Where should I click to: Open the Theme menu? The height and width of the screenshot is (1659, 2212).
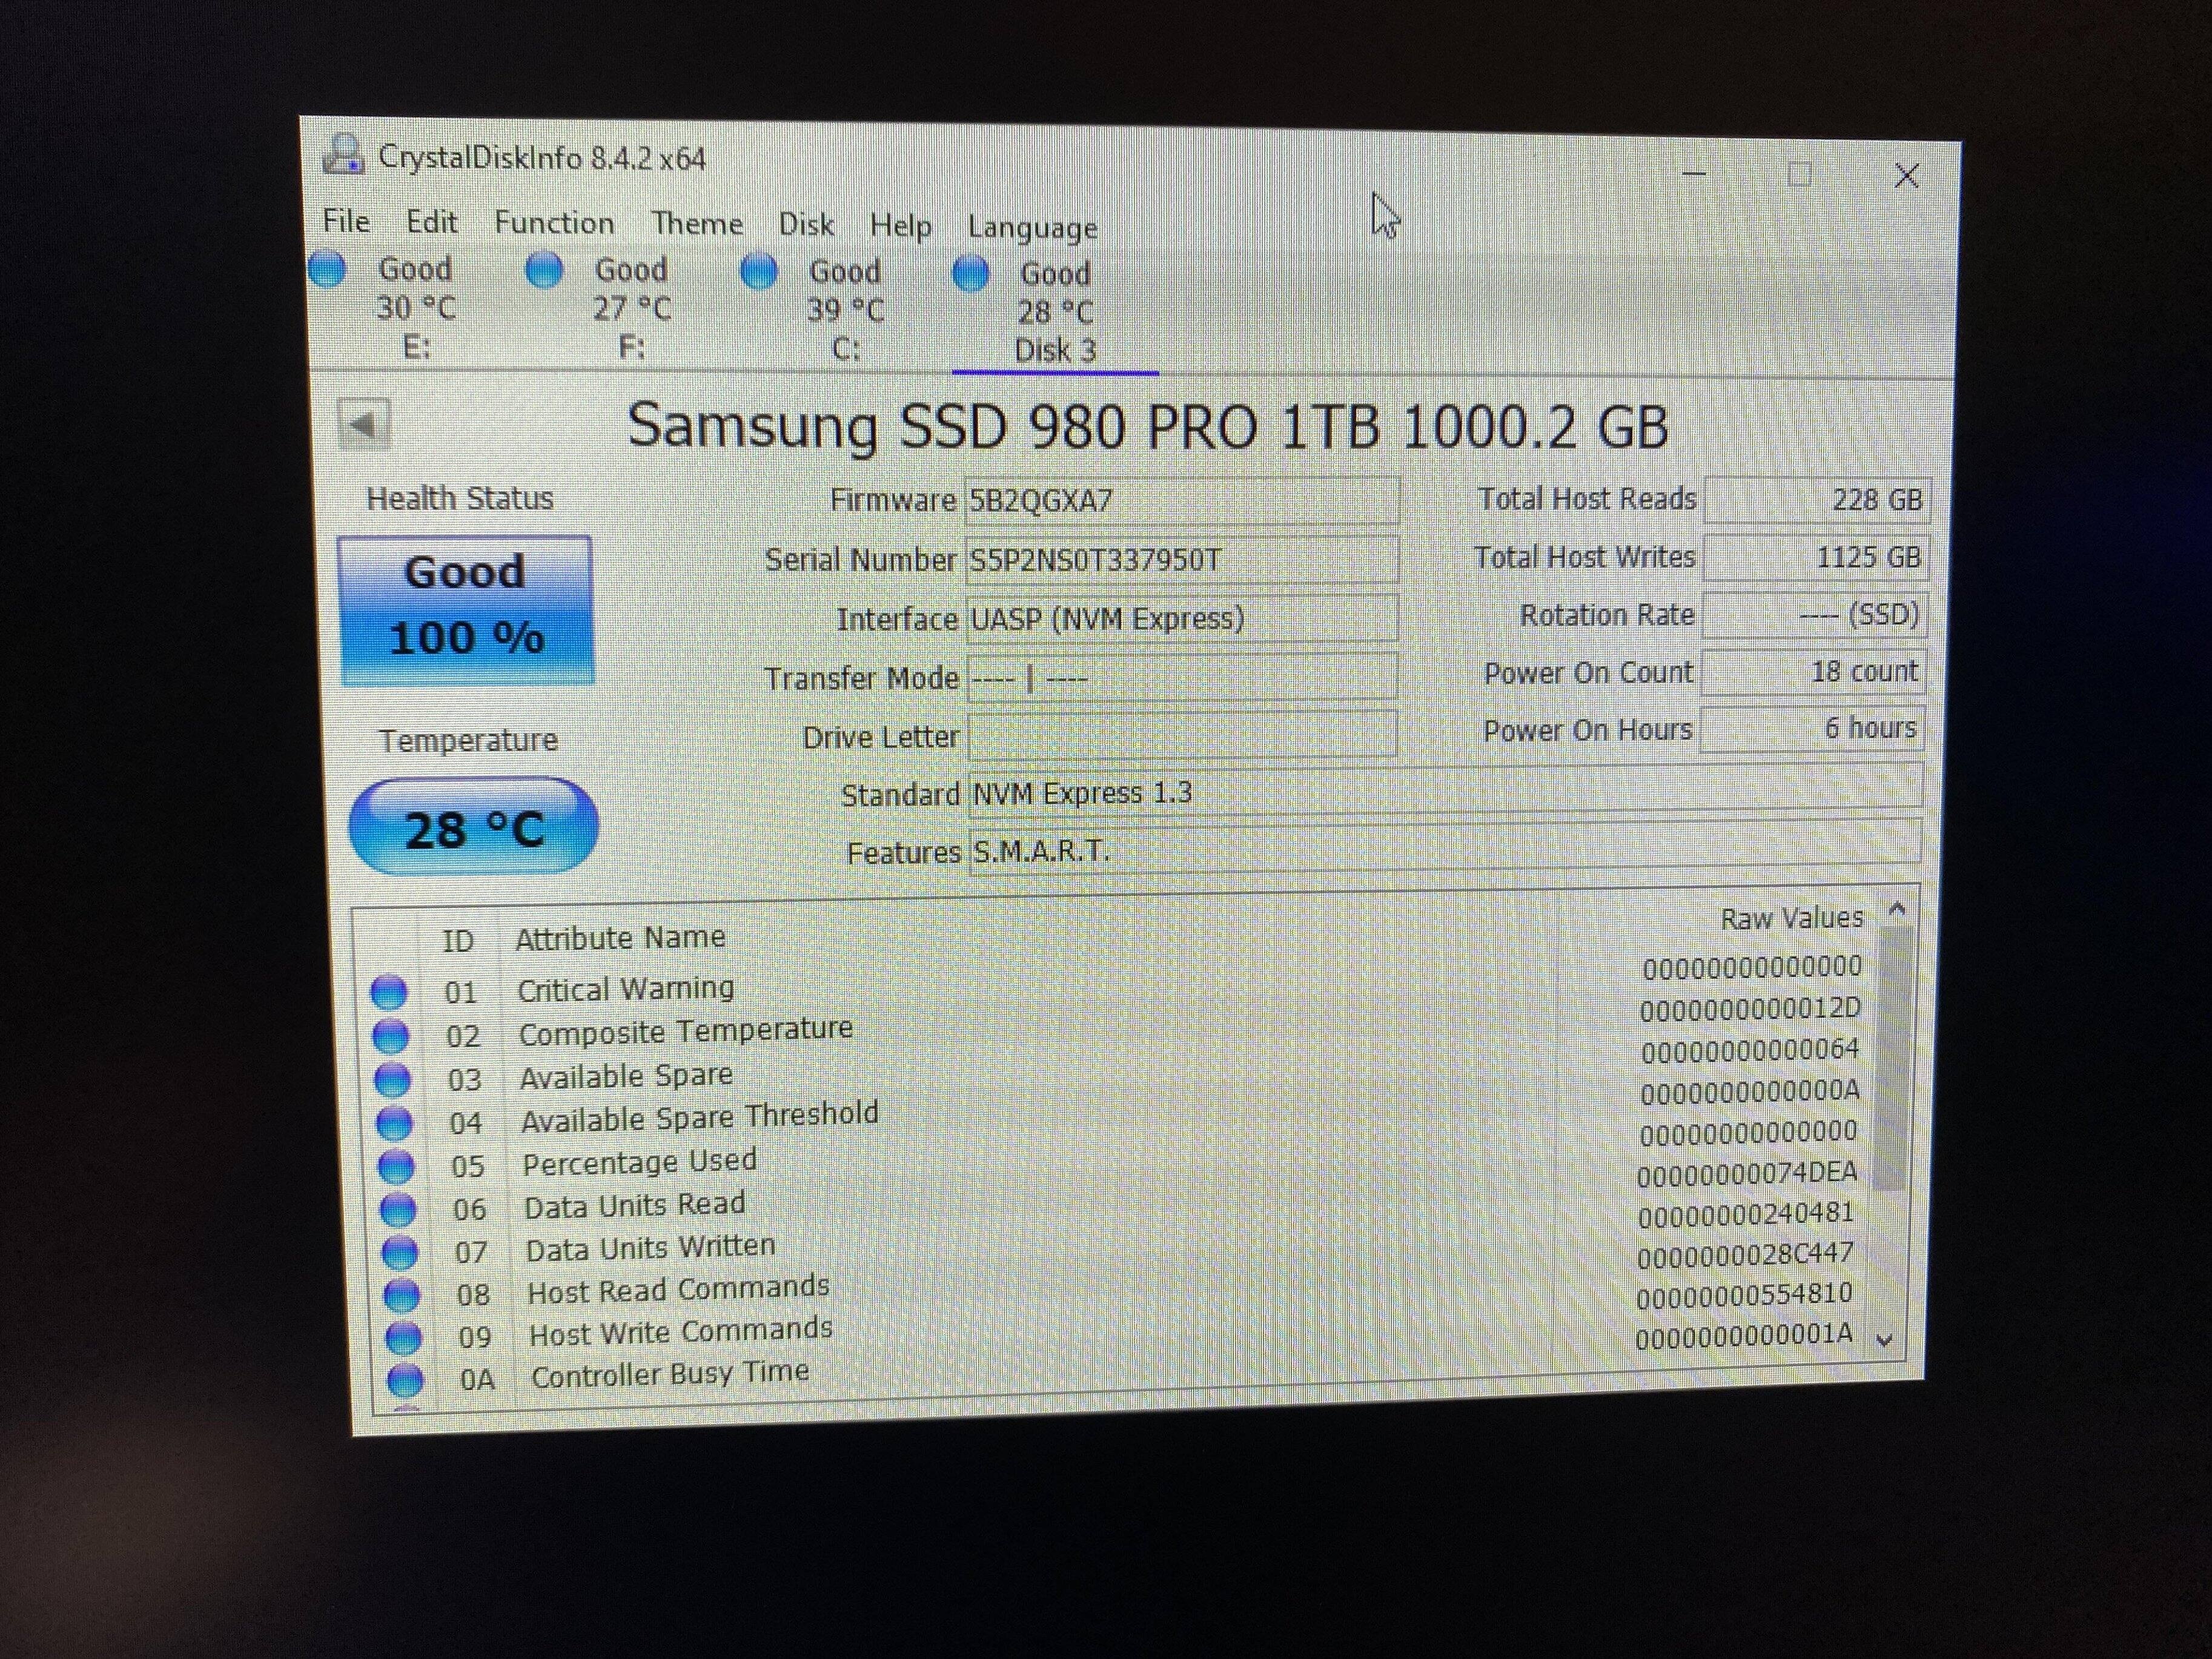[x=697, y=224]
